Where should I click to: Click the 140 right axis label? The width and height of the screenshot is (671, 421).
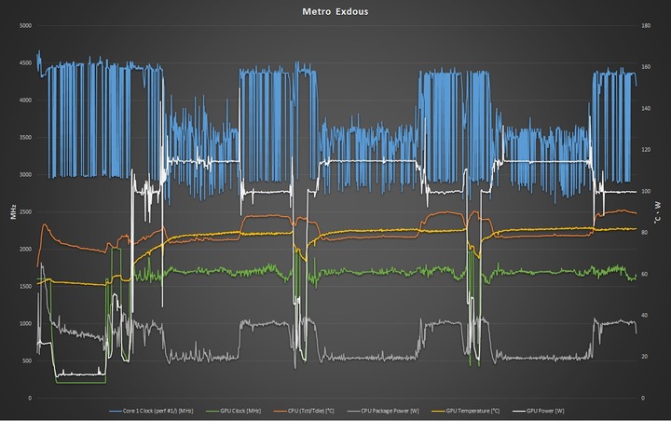(x=646, y=109)
